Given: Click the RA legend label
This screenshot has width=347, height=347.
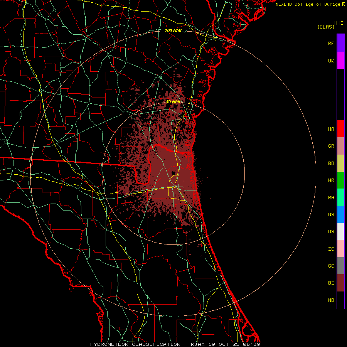Looking at the screenshot, I should (x=331, y=198).
